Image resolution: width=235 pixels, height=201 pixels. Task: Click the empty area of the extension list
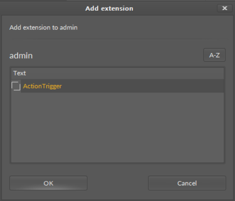[x=117, y=128]
